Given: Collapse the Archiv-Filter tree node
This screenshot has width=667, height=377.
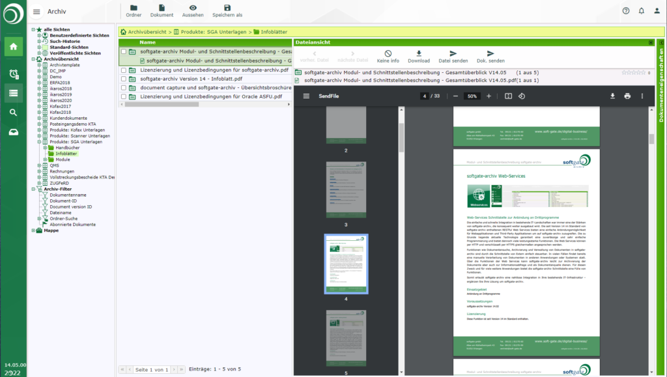Looking at the screenshot, I should 33,189.
